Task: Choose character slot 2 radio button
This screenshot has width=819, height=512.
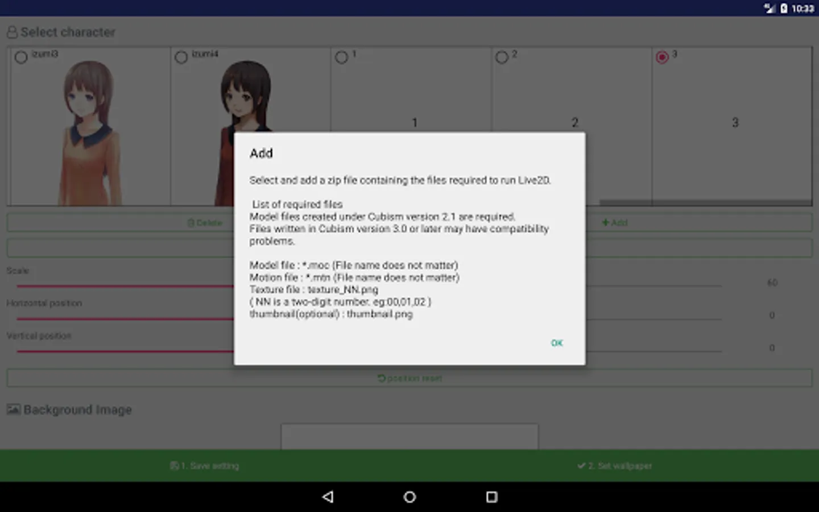Action: pyautogui.click(x=502, y=57)
